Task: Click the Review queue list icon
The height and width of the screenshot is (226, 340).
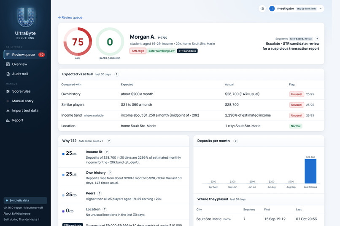Action: pyautogui.click(x=8, y=55)
